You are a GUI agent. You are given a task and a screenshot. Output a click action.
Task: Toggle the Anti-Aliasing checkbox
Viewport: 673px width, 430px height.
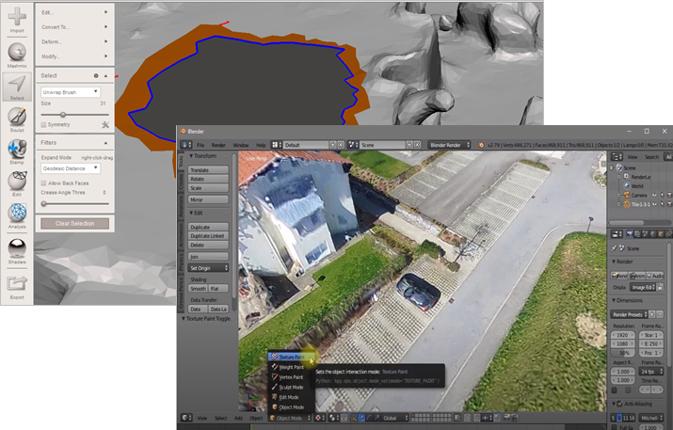tap(619, 405)
